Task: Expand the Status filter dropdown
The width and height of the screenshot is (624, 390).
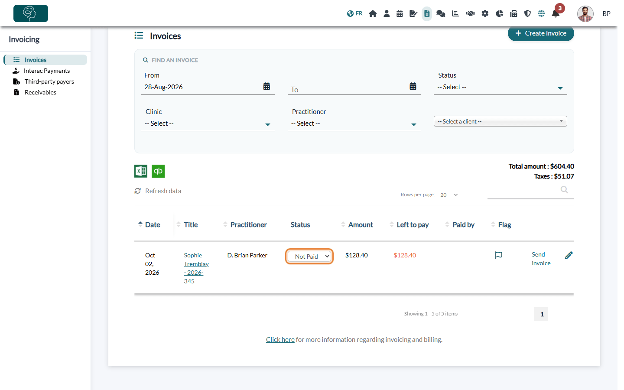Action: (500, 87)
